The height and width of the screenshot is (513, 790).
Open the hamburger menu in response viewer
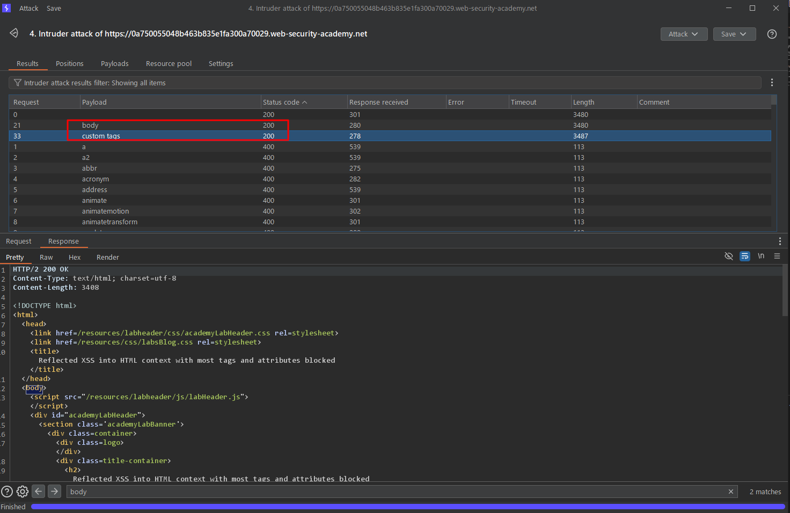tap(777, 256)
